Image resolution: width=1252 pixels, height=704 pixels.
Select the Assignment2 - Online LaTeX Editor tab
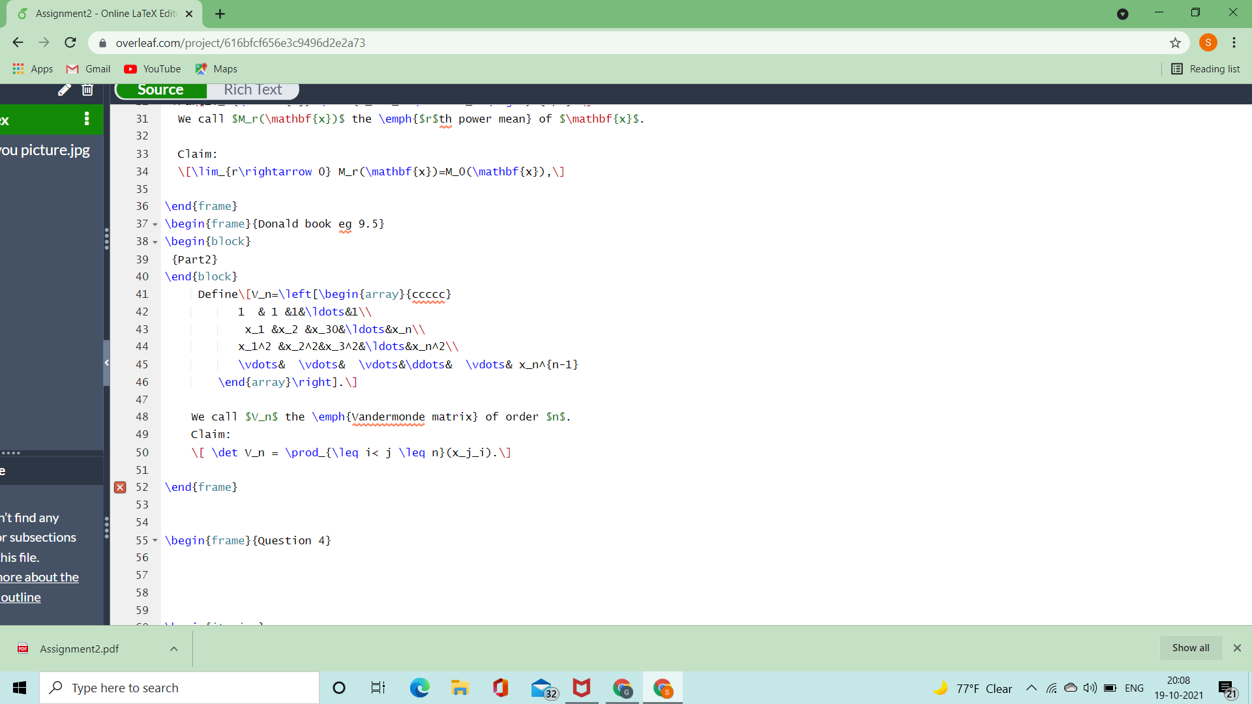[x=104, y=14]
